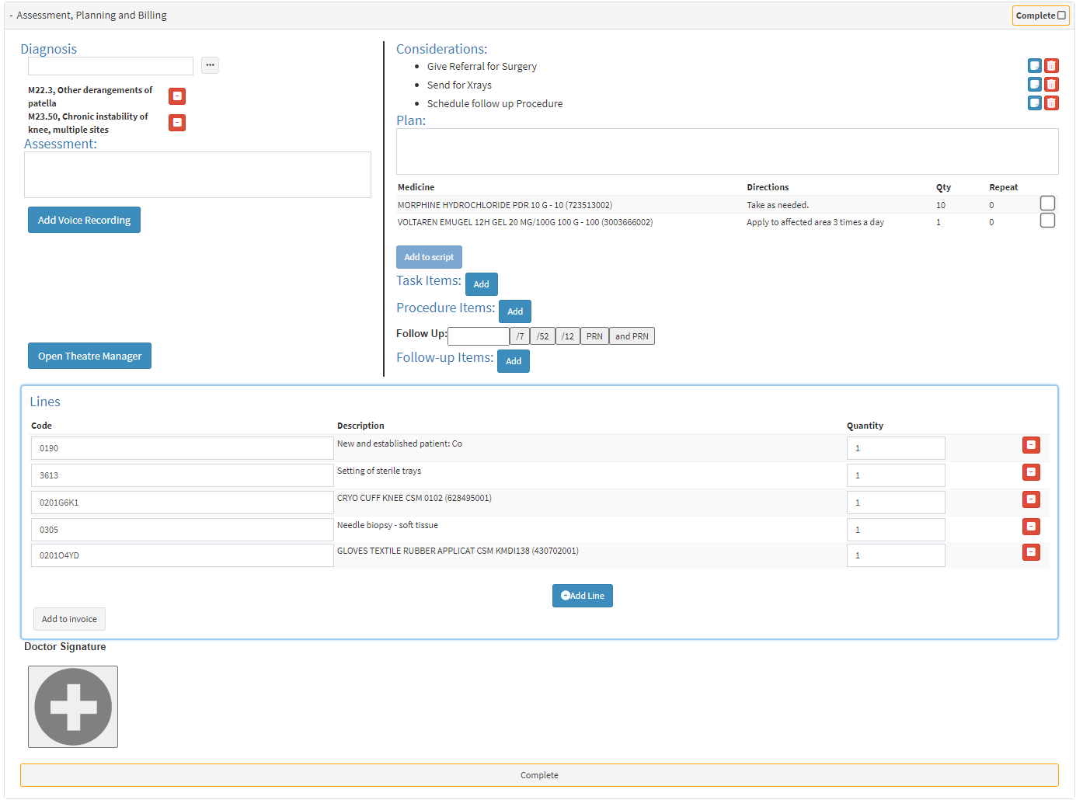This screenshot has width=1076, height=800.
Task: Collapse the Assessment, Planning and Billing section
Action: (x=11, y=16)
